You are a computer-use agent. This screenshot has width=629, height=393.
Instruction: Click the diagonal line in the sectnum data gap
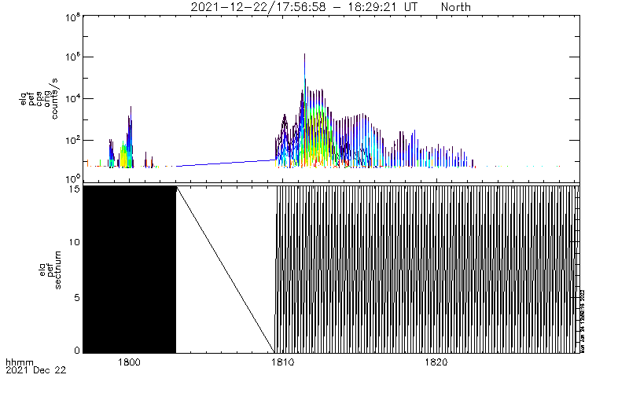[x=226, y=270]
